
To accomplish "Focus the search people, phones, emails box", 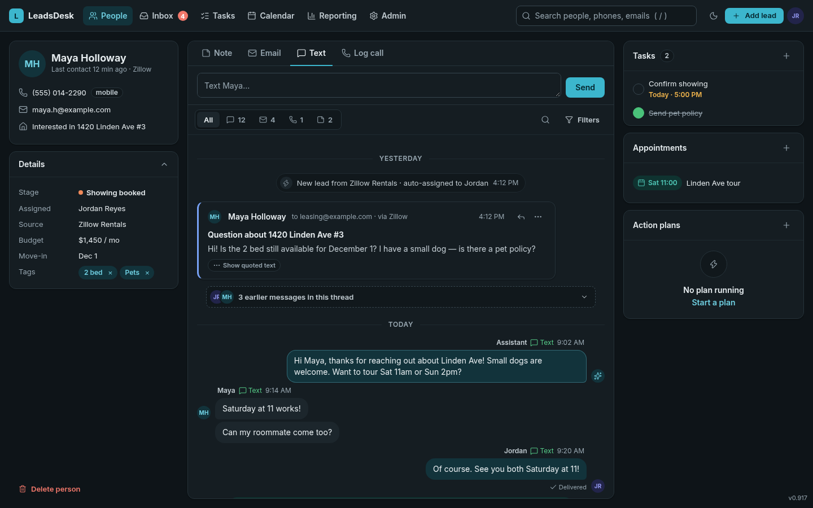I will tap(606, 16).
